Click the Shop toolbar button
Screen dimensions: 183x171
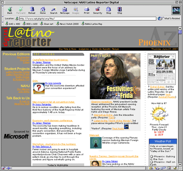[108, 11]
